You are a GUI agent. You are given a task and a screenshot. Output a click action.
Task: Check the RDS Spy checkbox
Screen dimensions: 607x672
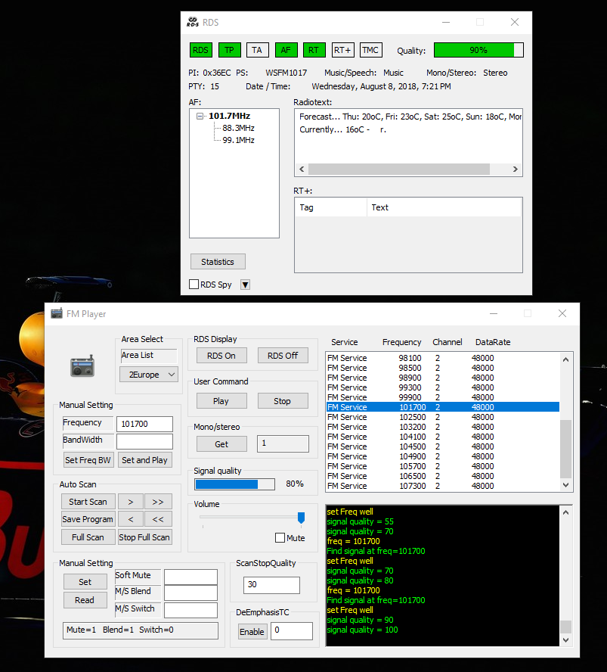tap(194, 285)
